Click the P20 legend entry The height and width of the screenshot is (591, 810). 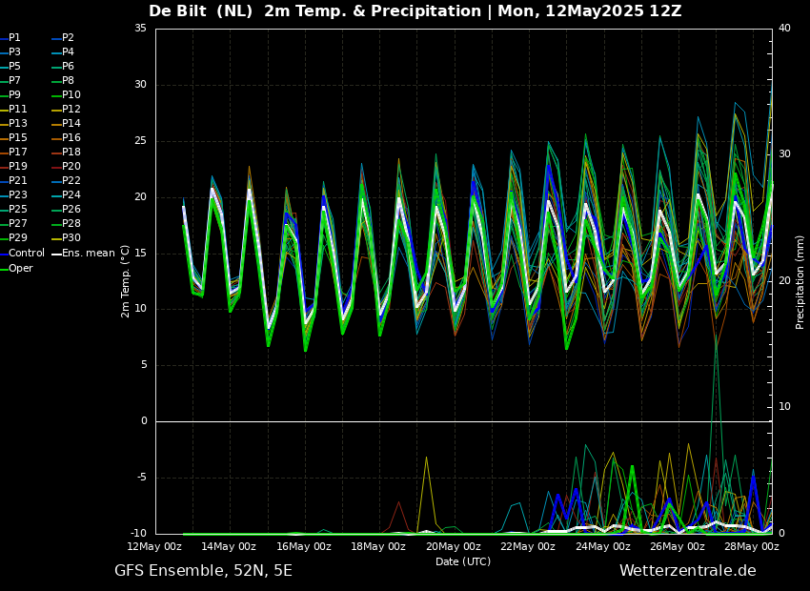pos(66,167)
